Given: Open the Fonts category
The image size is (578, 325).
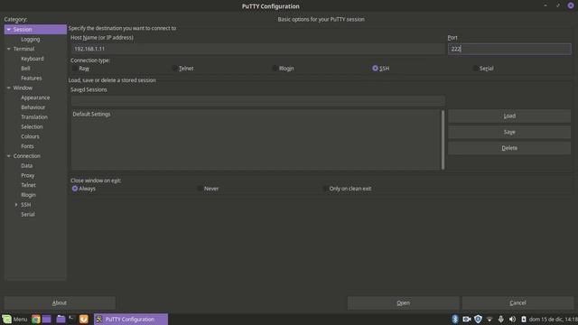Looking at the screenshot, I should [27, 146].
